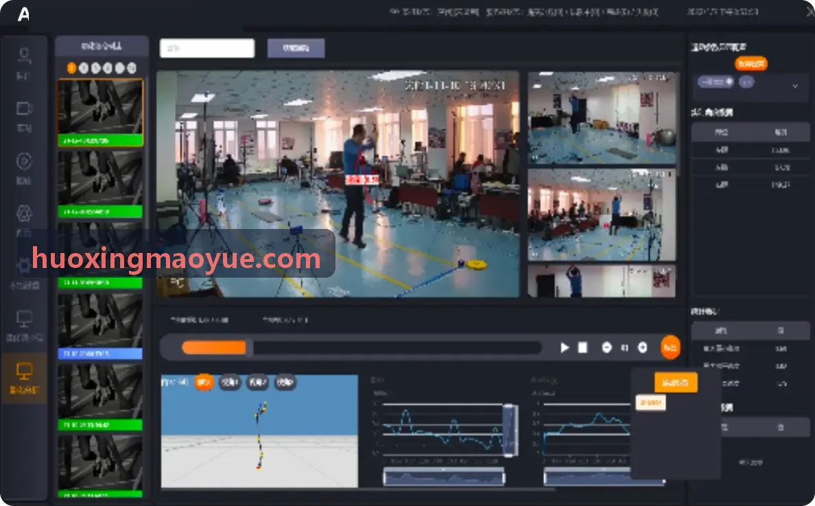Click the orange rectangular button in the popup
Image resolution: width=815 pixels, height=506 pixels.
coord(676,383)
